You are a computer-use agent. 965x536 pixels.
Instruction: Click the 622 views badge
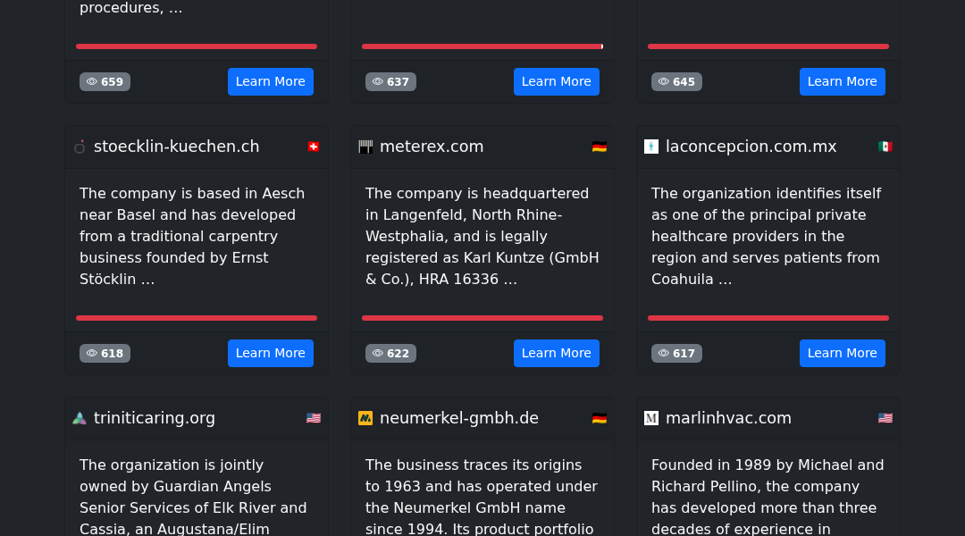point(390,353)
